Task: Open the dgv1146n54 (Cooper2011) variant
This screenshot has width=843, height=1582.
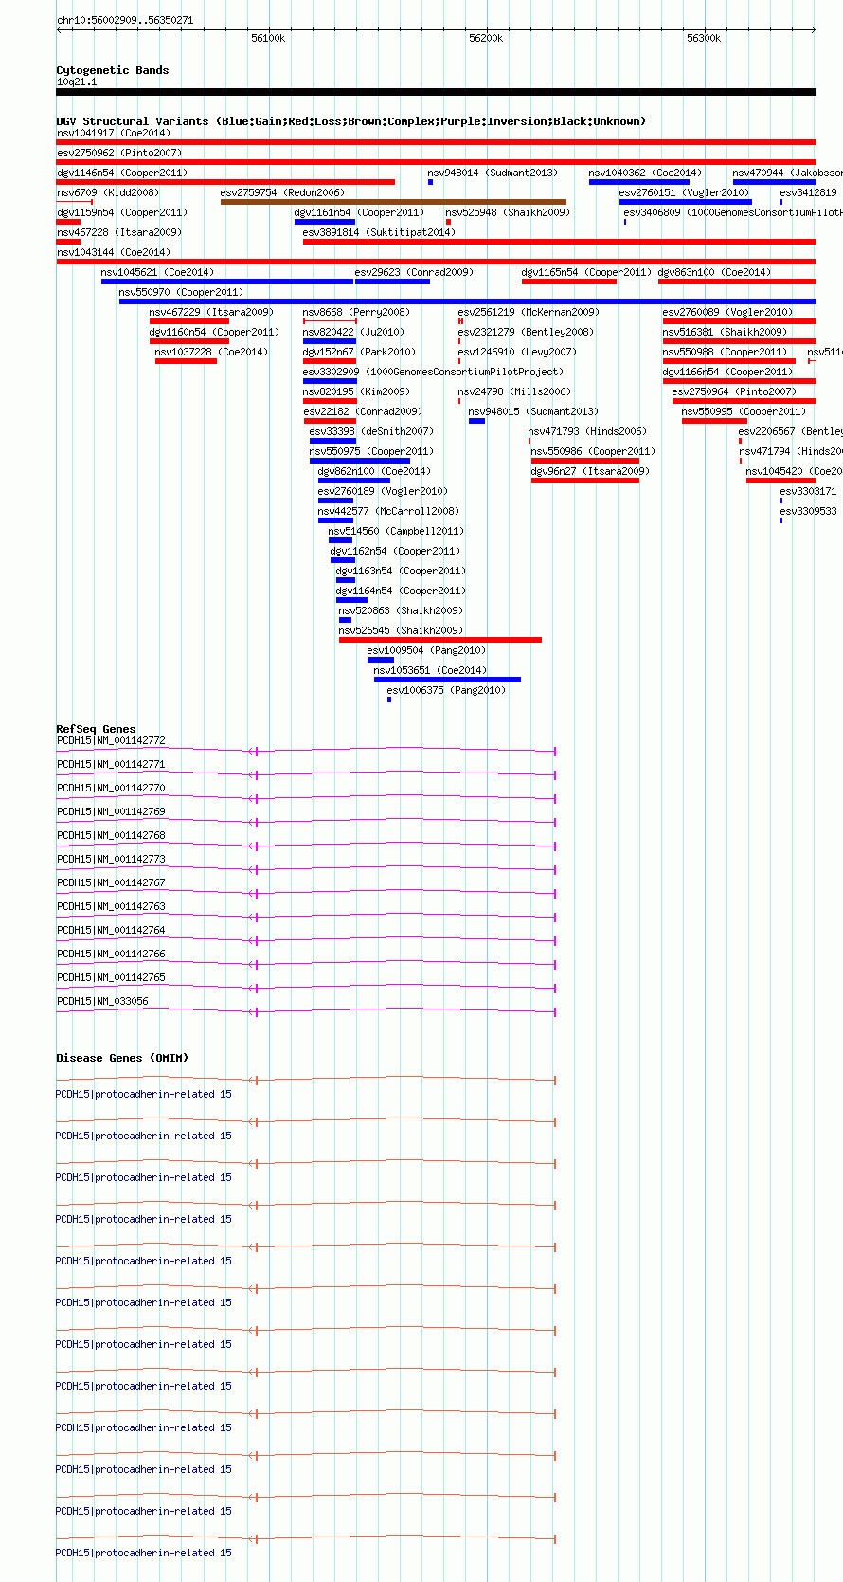Action: (x=122, y=173)
